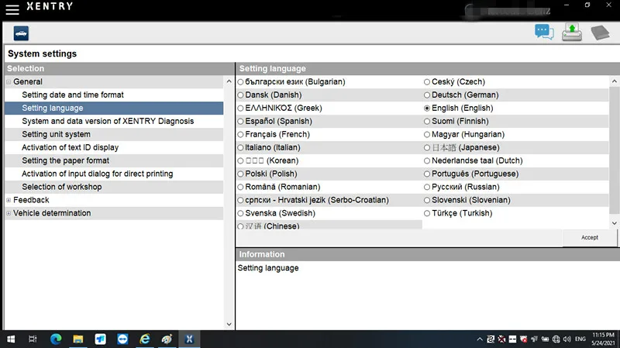Viewport: 620px width, 348px height.
Task: Open the taskbar clock showing 11:15 PM
Action: [x=603, y=339]
